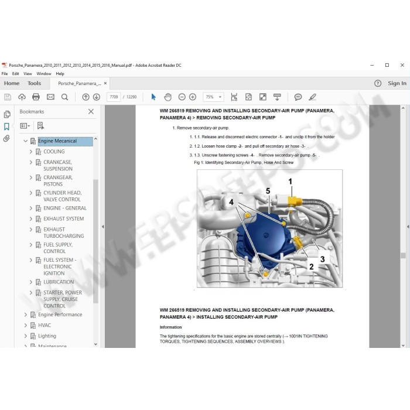
Task: Click the page number field 7709
Action: tap(114, 97)
